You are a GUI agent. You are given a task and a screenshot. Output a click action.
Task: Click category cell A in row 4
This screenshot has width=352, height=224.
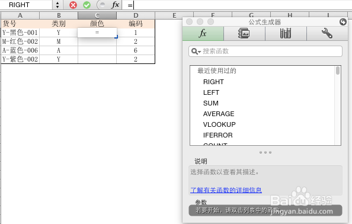(x=59, y=50)
